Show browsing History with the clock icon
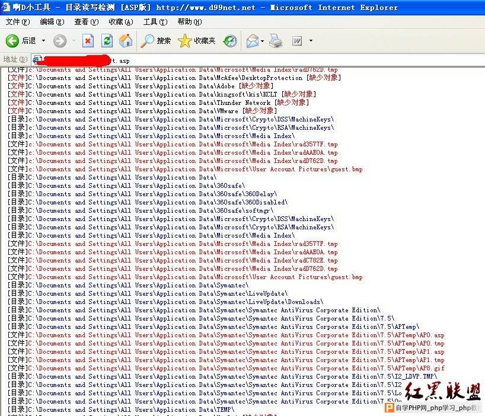Screen dimensions: 485x416 tap(230, 41)
